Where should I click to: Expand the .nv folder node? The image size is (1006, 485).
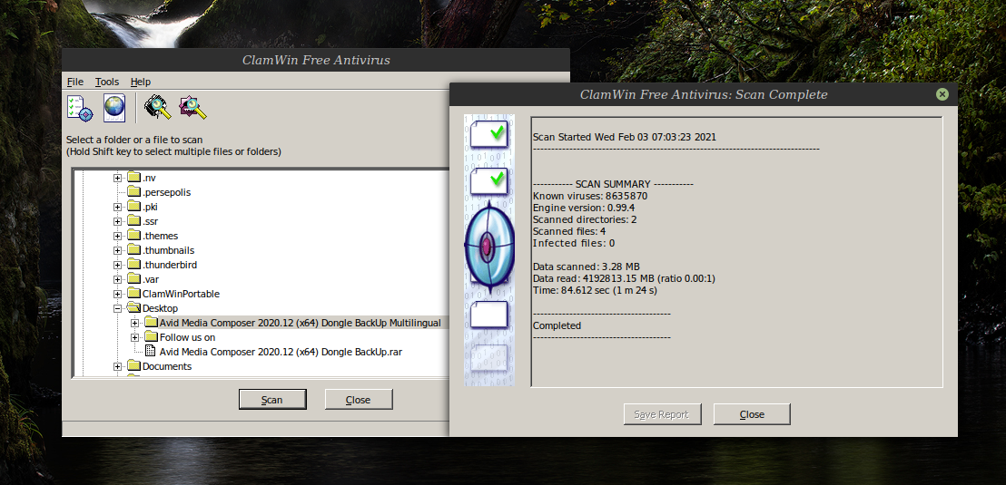[x=117, y=178]
